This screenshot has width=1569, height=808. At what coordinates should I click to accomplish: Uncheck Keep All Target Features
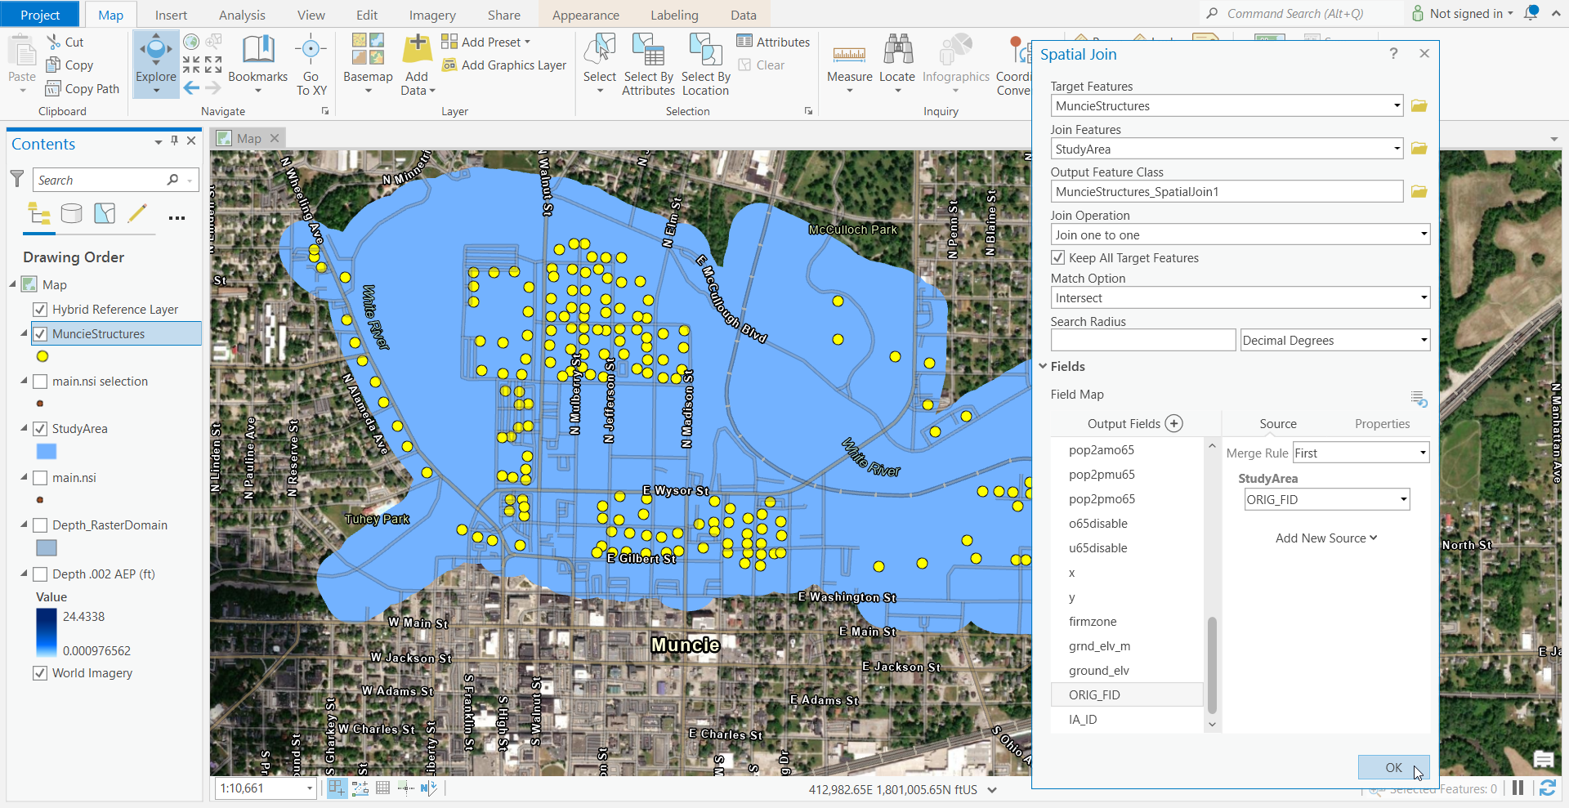pyautogui.click(x=1058, y=258)
